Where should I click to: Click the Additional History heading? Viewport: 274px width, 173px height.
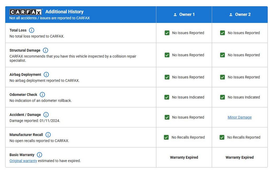click(x=64, y=12)
